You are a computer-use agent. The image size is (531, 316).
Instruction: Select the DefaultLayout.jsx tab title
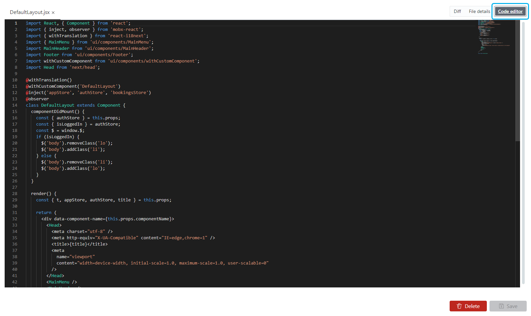[x=30, y=12]
